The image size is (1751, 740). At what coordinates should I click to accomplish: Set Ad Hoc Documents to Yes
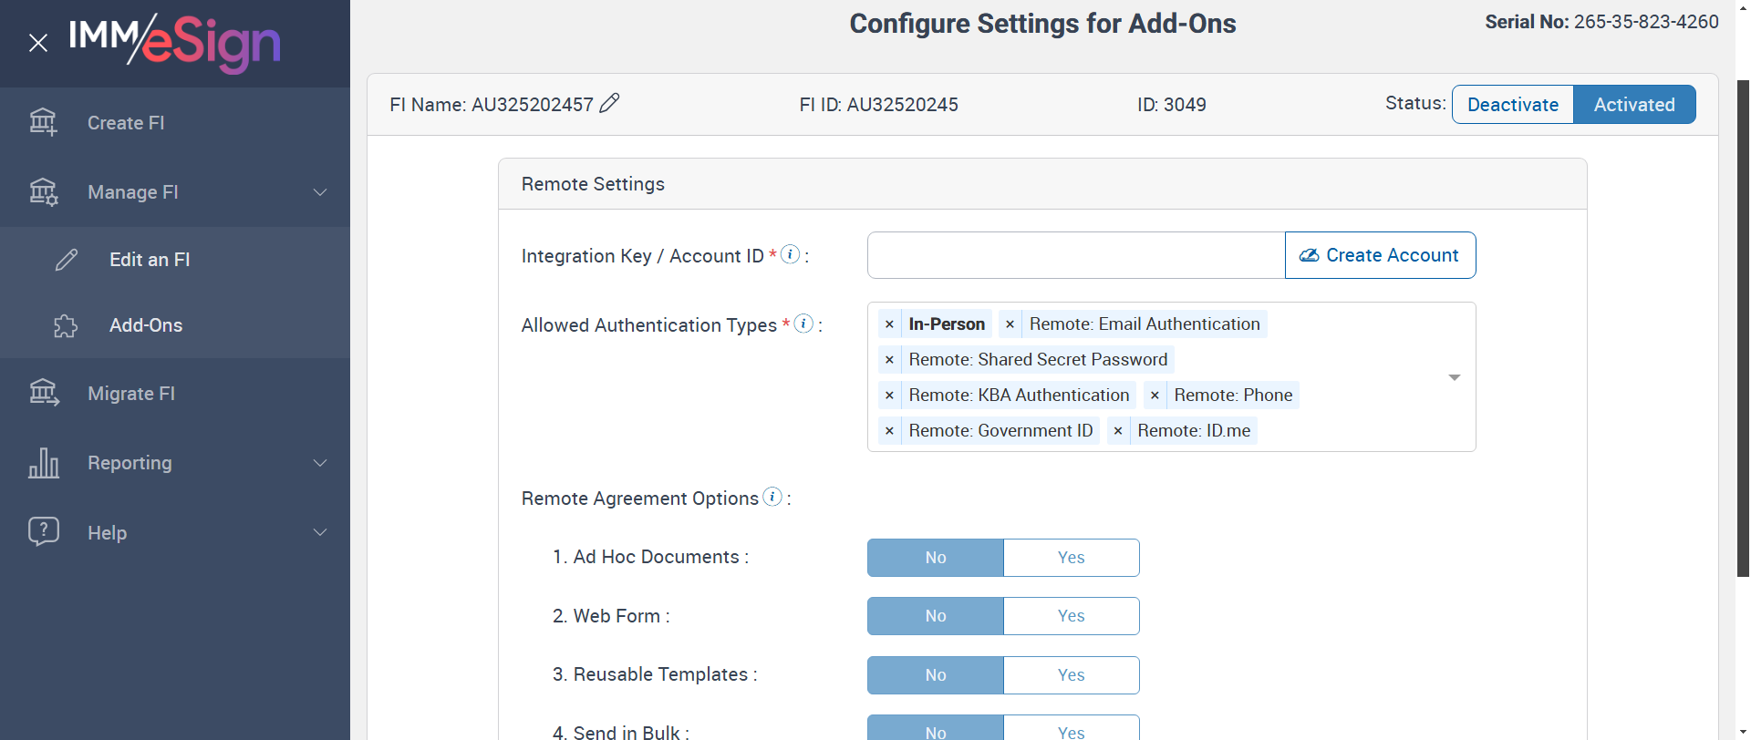coord(1071,558)
